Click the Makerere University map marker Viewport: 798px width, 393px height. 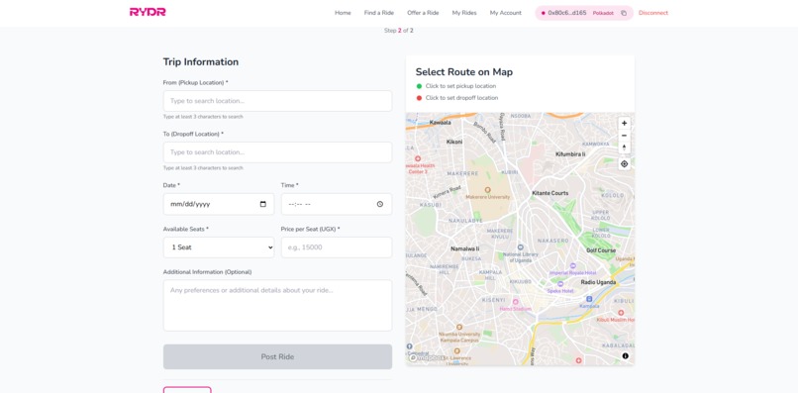click(x=487, y=190)
